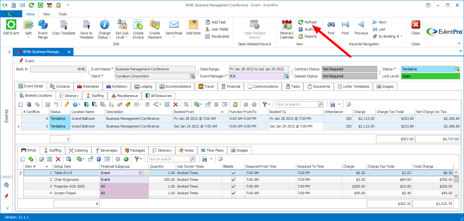Click pencil edit icon in Booked Locations toolbar
The height and width of the screenshot is (221, 464).
pyautogui.click(x=67, y=104)
